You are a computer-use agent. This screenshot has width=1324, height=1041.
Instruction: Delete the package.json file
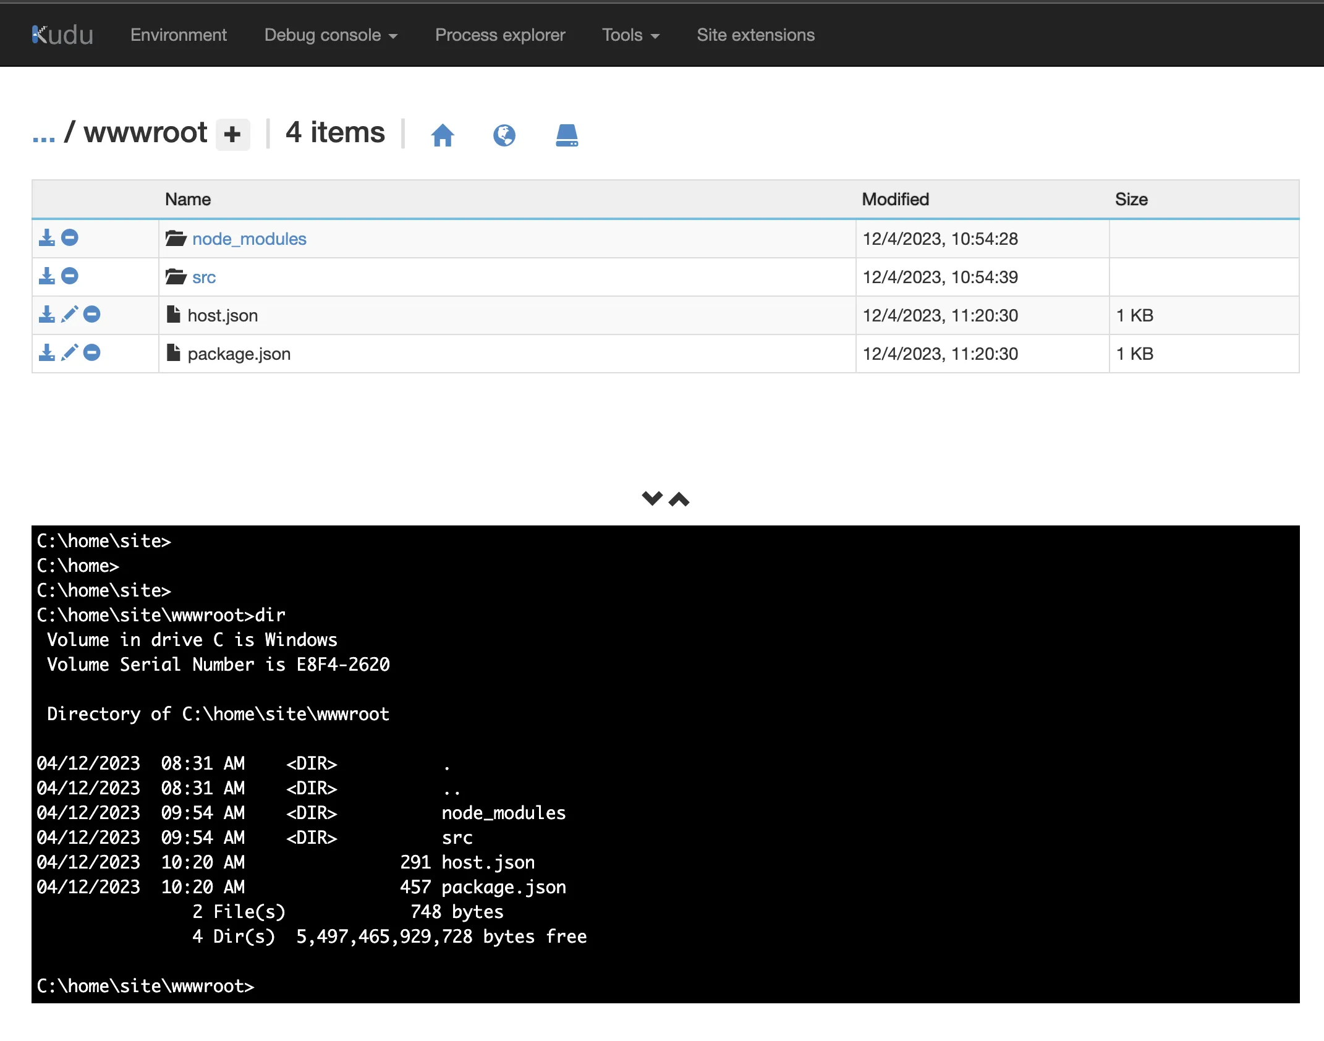click(x=92, y=353)
